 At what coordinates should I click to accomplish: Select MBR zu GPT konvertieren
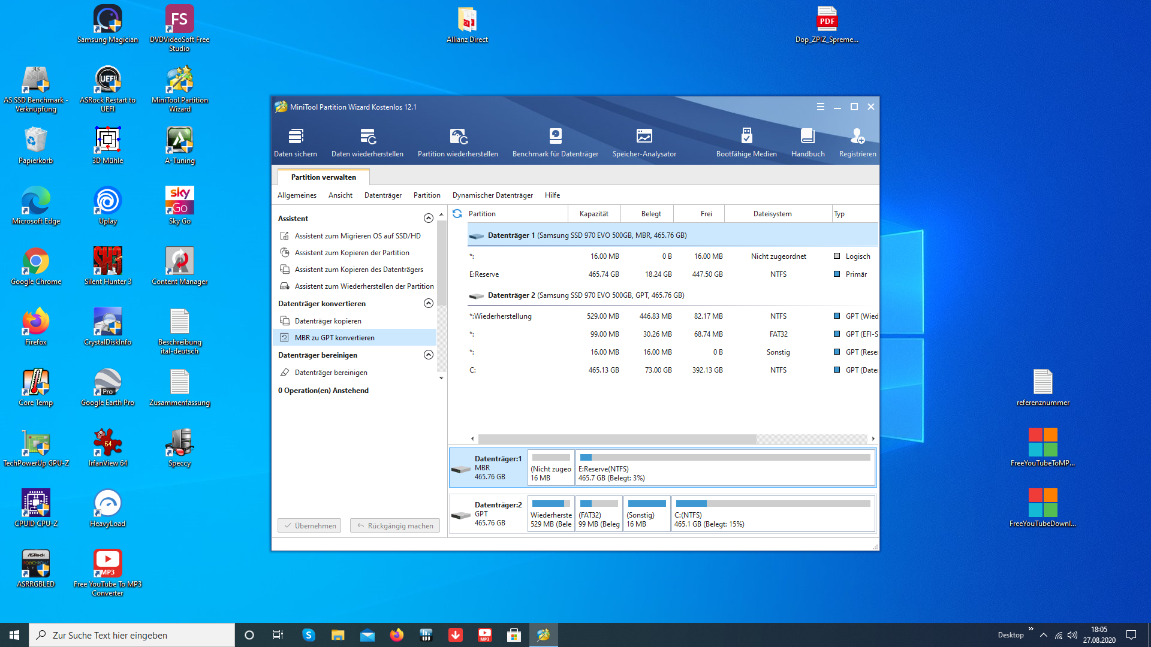[355, 338]
